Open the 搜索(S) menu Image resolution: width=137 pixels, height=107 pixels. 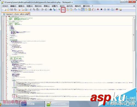(x=21, y=6)
